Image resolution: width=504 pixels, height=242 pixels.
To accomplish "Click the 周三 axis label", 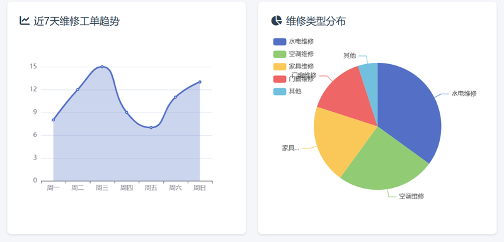I will tap(102, 188).
